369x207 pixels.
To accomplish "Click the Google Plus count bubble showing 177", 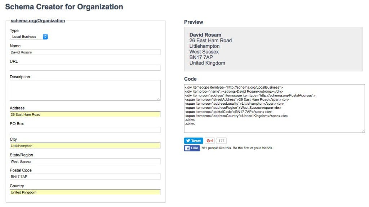I will pos(221,141).
